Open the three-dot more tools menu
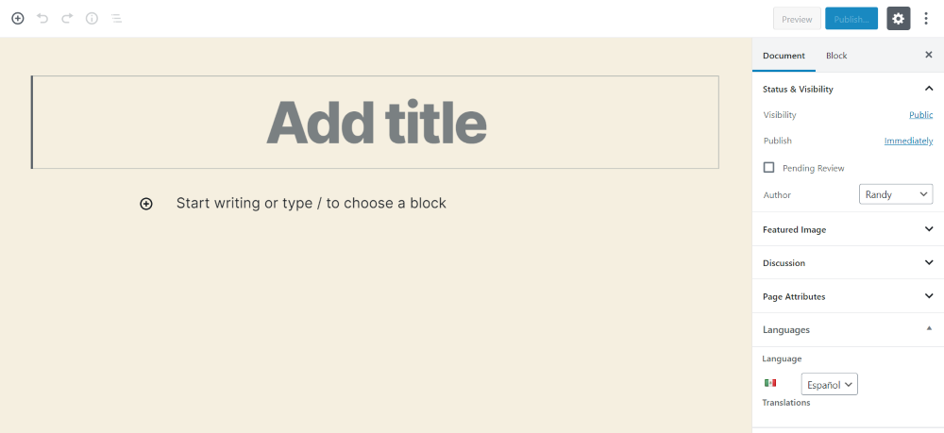 coord(926,18)
